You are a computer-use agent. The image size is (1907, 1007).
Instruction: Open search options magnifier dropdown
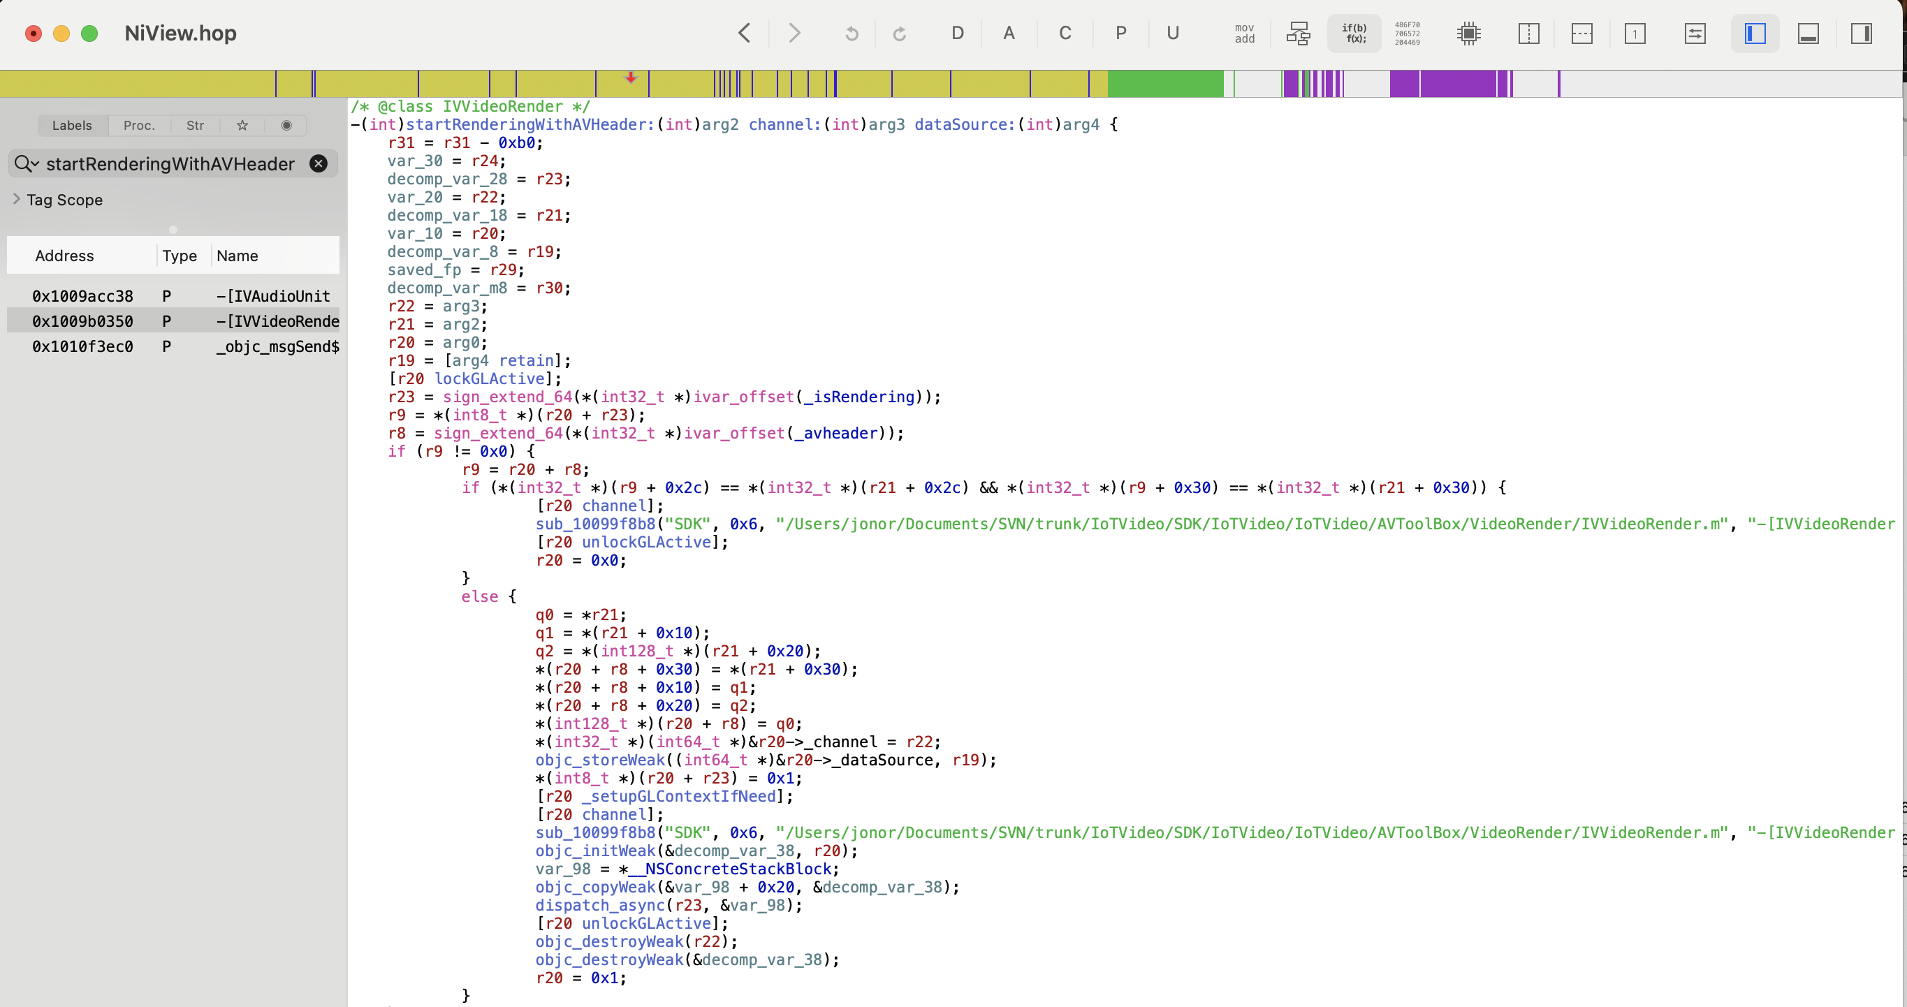click(x=26, y=163)
